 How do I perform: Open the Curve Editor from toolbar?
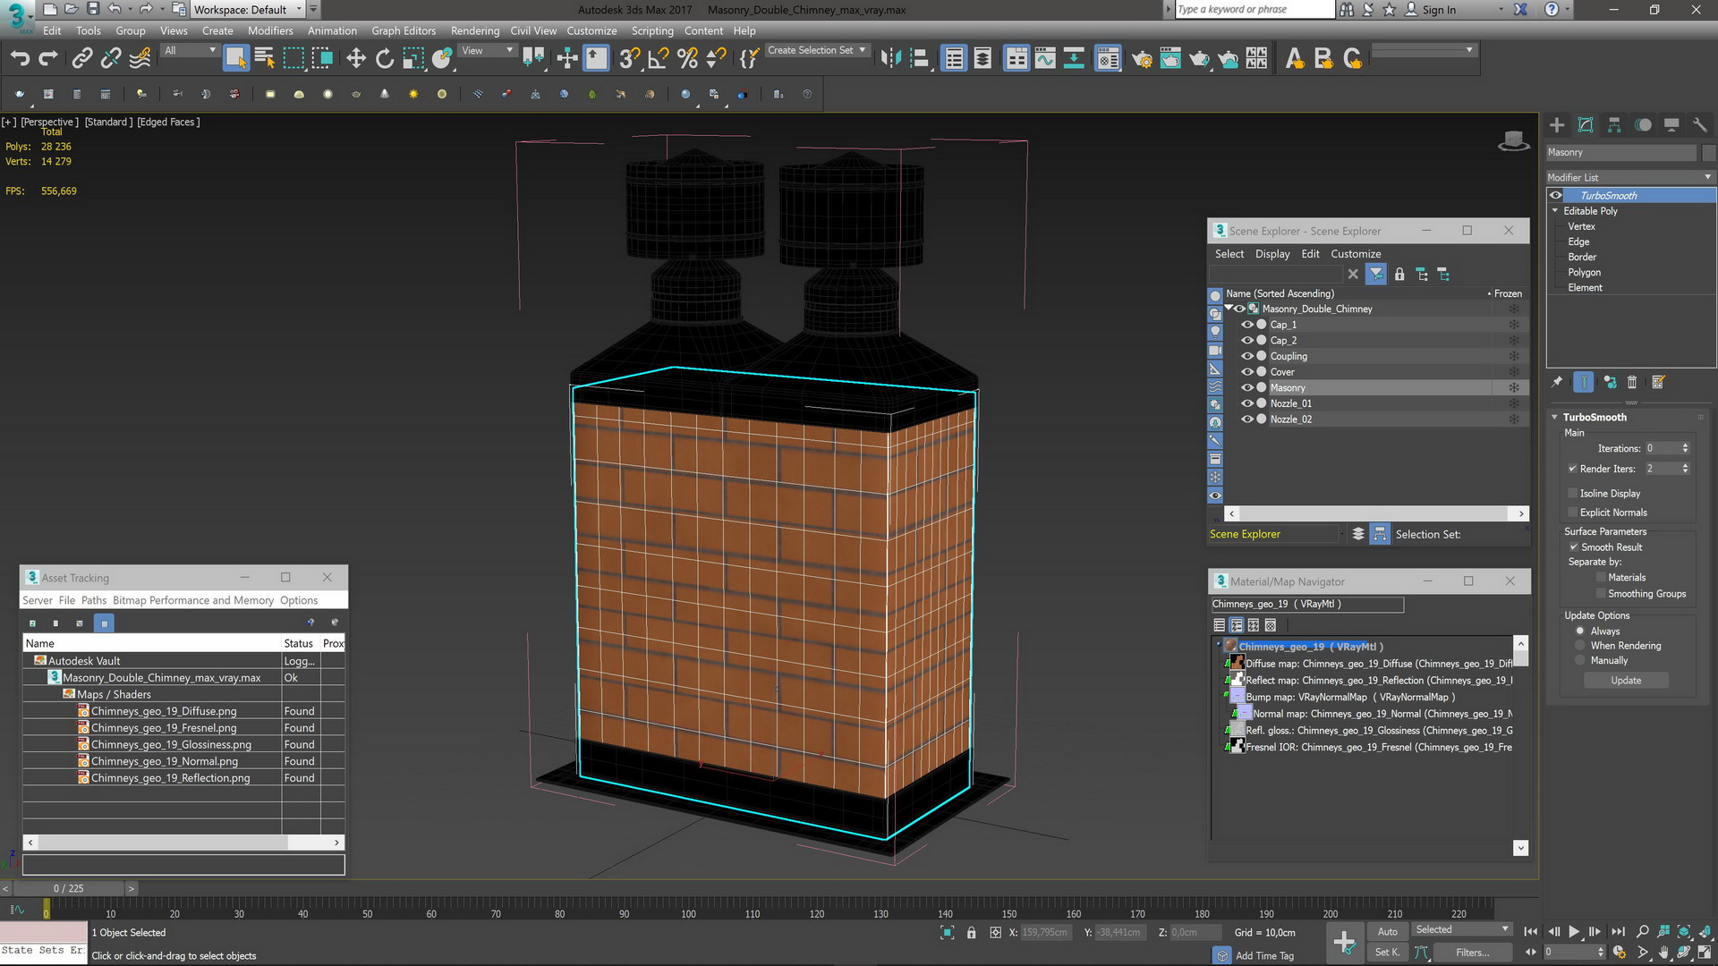[x=1045, y=59]
